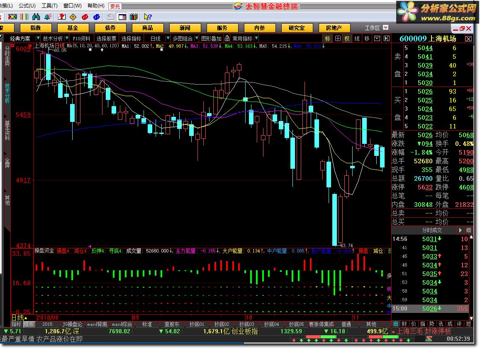The height and width of the screenshot is (349, 480).
Task: Switch to the 债券 category tab
Action: [110, 28]
